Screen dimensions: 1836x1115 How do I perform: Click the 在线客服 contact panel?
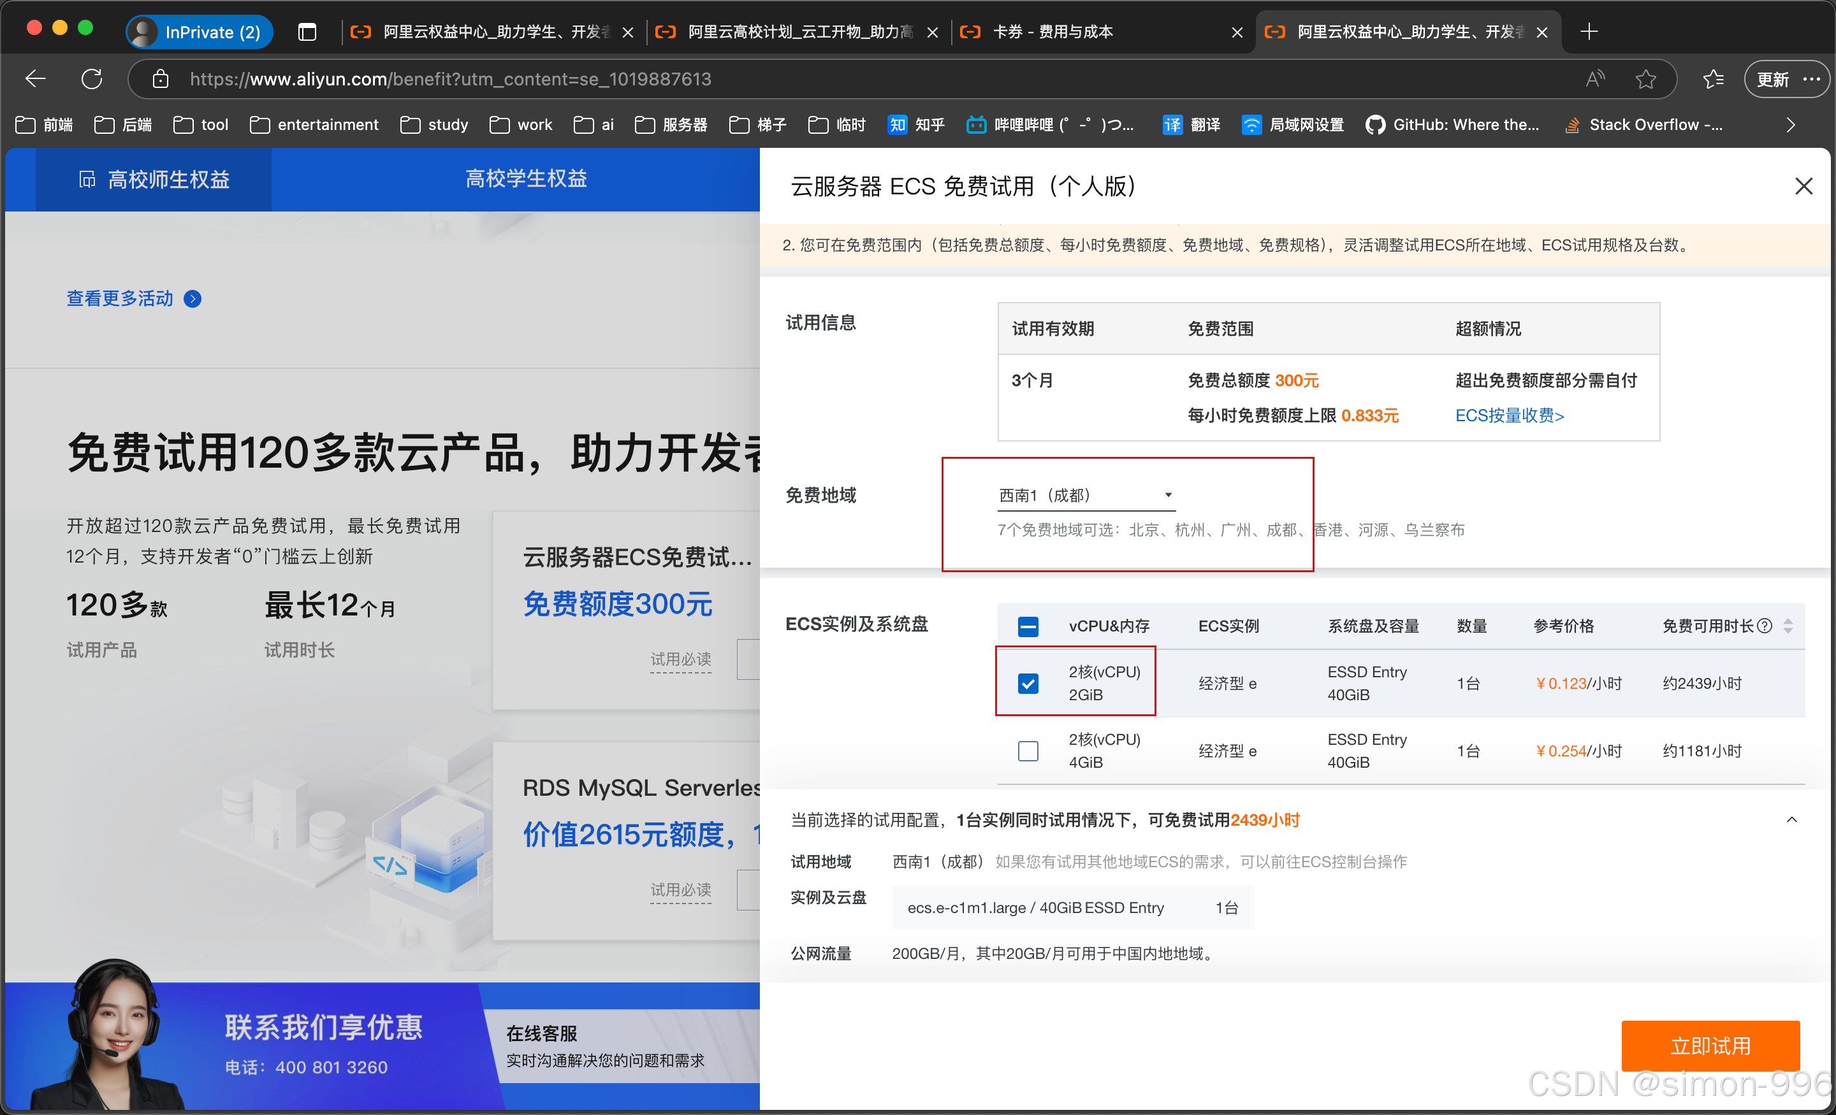point(622,1046)
